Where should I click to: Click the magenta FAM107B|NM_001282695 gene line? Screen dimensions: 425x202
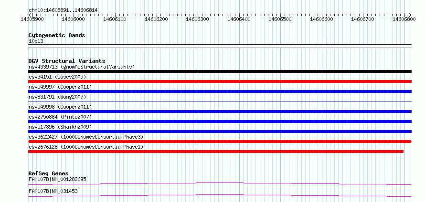(x=220, y=184)
